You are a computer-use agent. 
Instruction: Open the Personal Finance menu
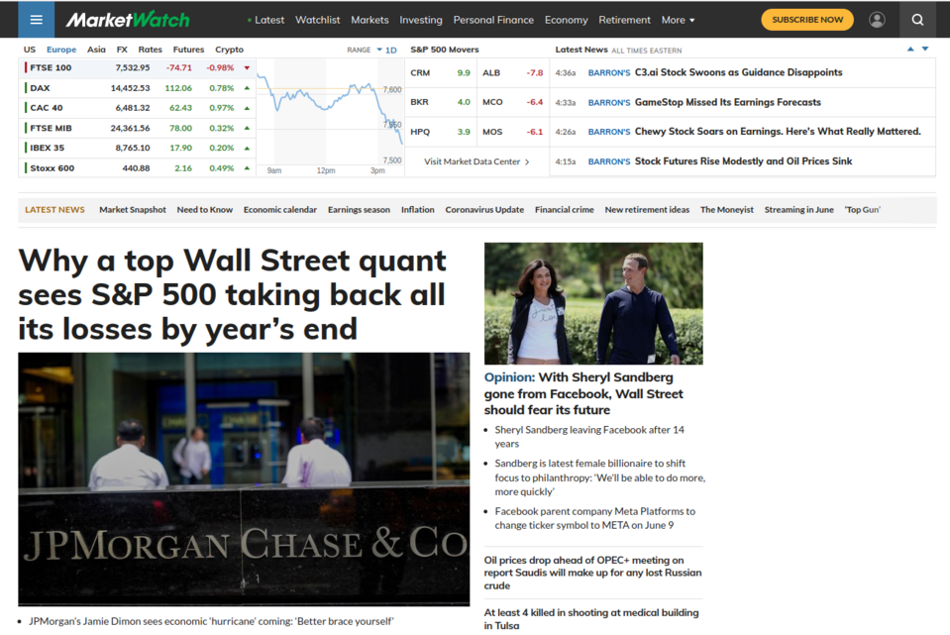[493, 20]
